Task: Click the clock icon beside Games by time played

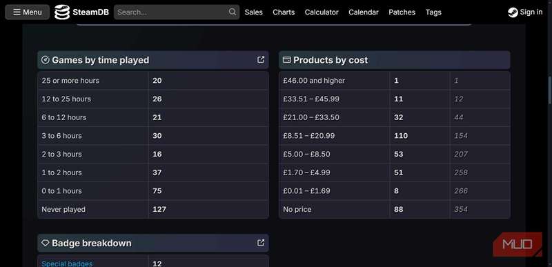Action: 45,60
